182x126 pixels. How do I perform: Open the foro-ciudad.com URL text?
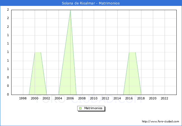[x=160, y=121]
